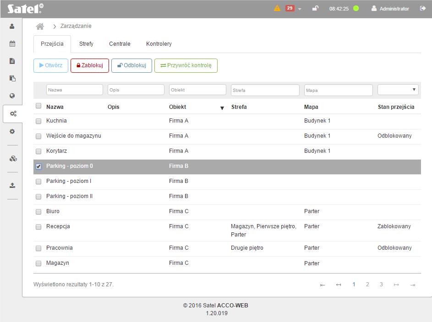Select the double-gear management icon in sidebar
This screenshot has width=432, height=322.
click(13, 113)
